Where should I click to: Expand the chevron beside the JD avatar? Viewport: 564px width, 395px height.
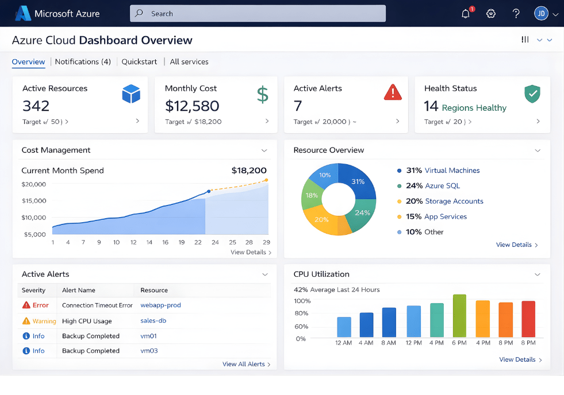(x=554, y=13)
